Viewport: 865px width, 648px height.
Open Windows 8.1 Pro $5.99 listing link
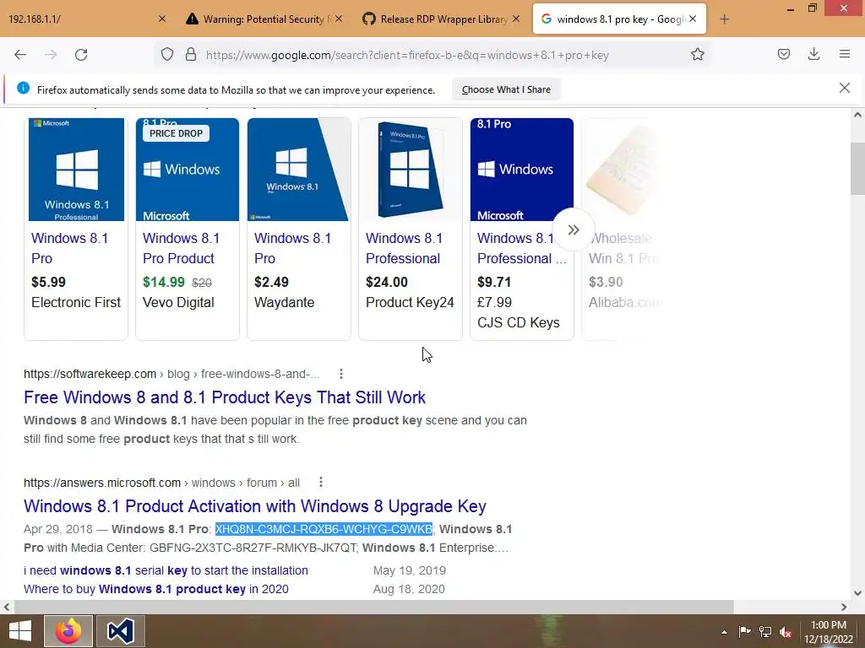click(x=69, y=248)
